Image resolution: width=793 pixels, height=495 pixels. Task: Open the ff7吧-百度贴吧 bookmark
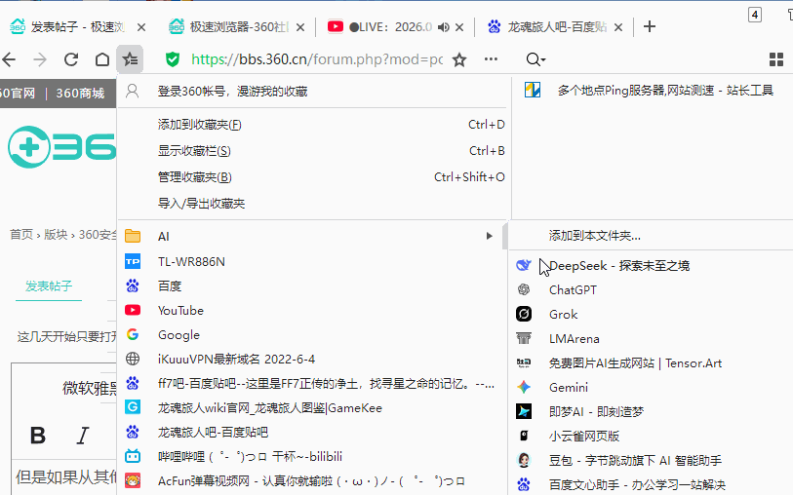click(311, 383)
